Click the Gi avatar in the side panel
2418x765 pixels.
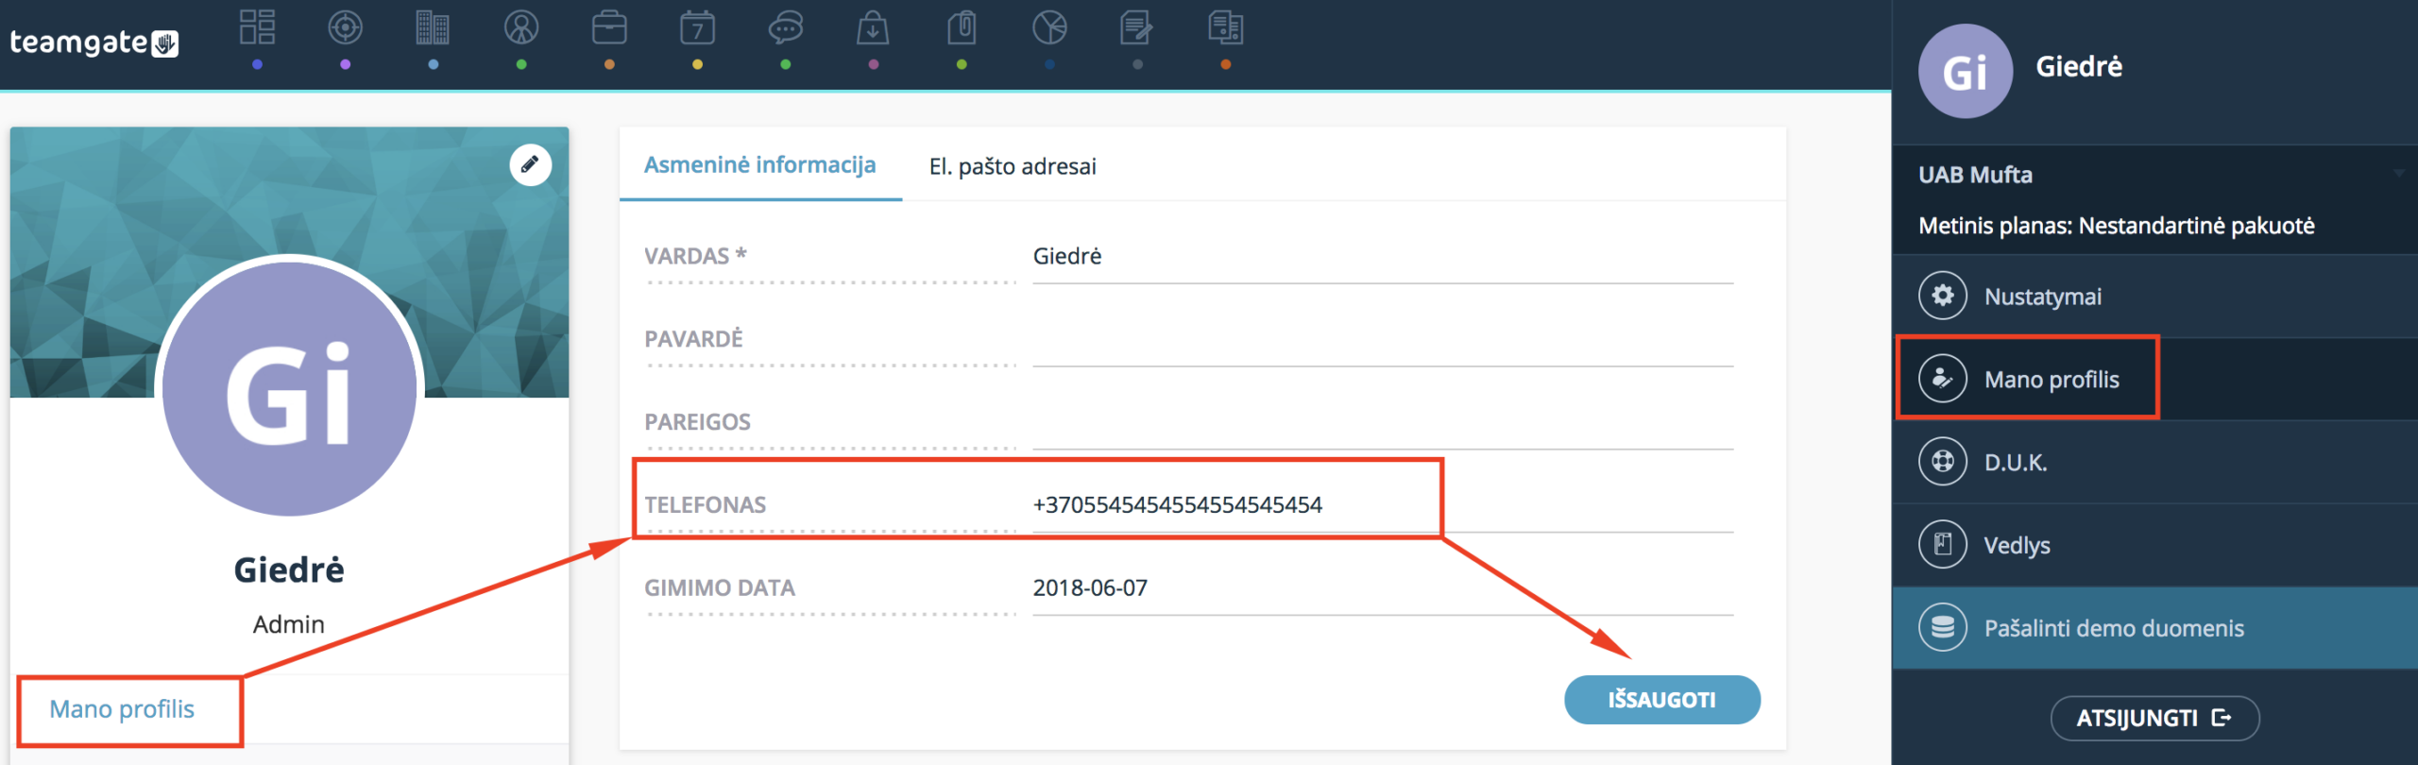[1966, 71]
